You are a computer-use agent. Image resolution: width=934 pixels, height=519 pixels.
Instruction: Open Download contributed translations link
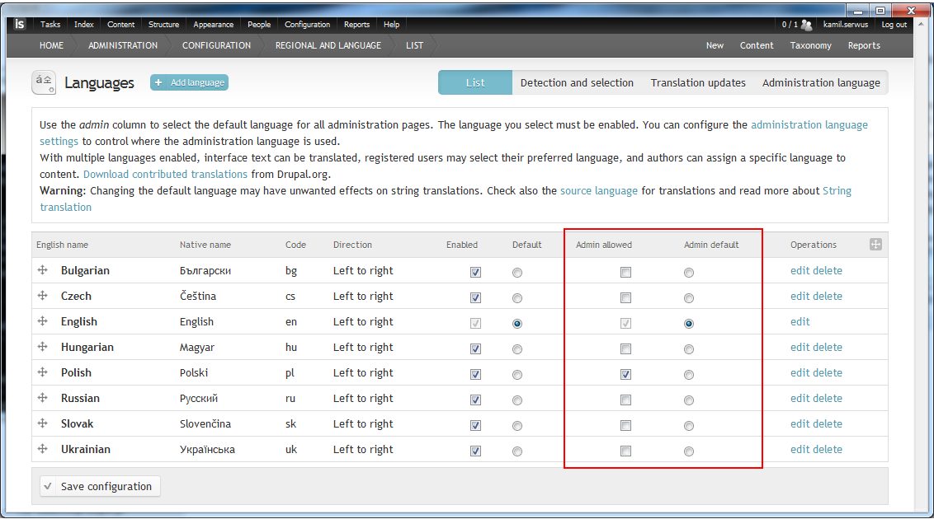click(x=165, y=174)
